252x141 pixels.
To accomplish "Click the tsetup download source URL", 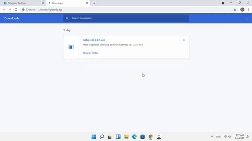I will (113, 45).
